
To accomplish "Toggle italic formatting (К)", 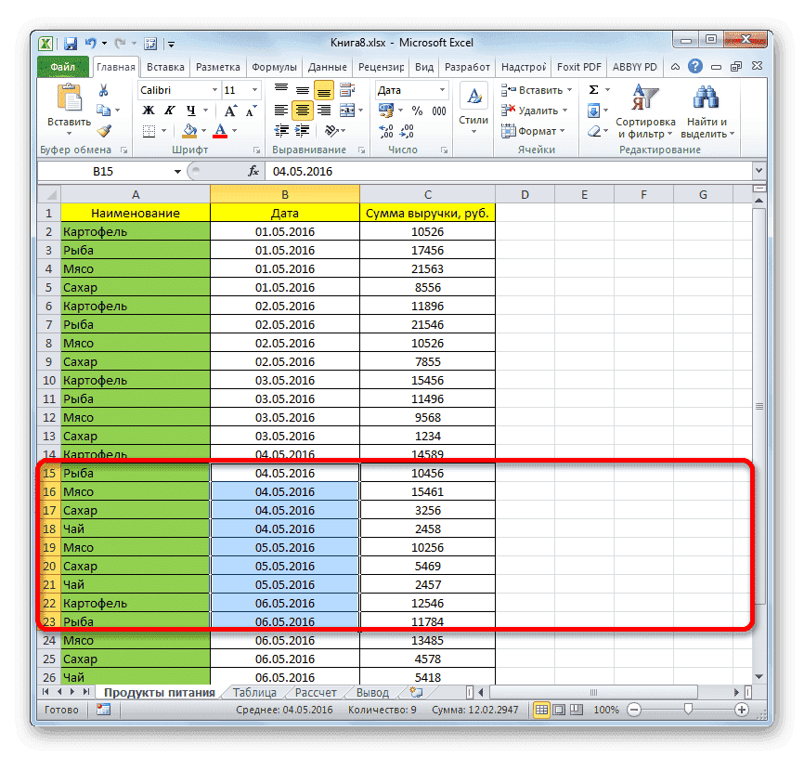I will 167,111.
